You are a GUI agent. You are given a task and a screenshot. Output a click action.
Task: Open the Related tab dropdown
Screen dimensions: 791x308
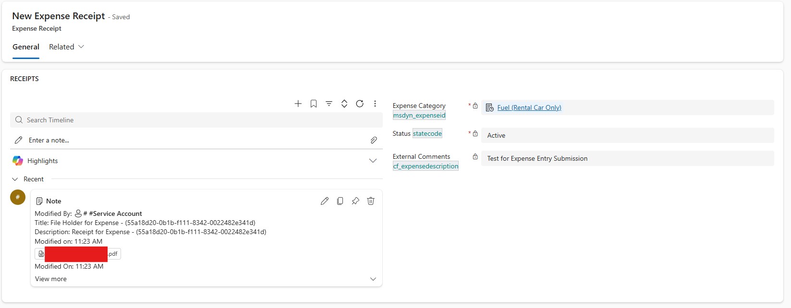click(67, 47)
